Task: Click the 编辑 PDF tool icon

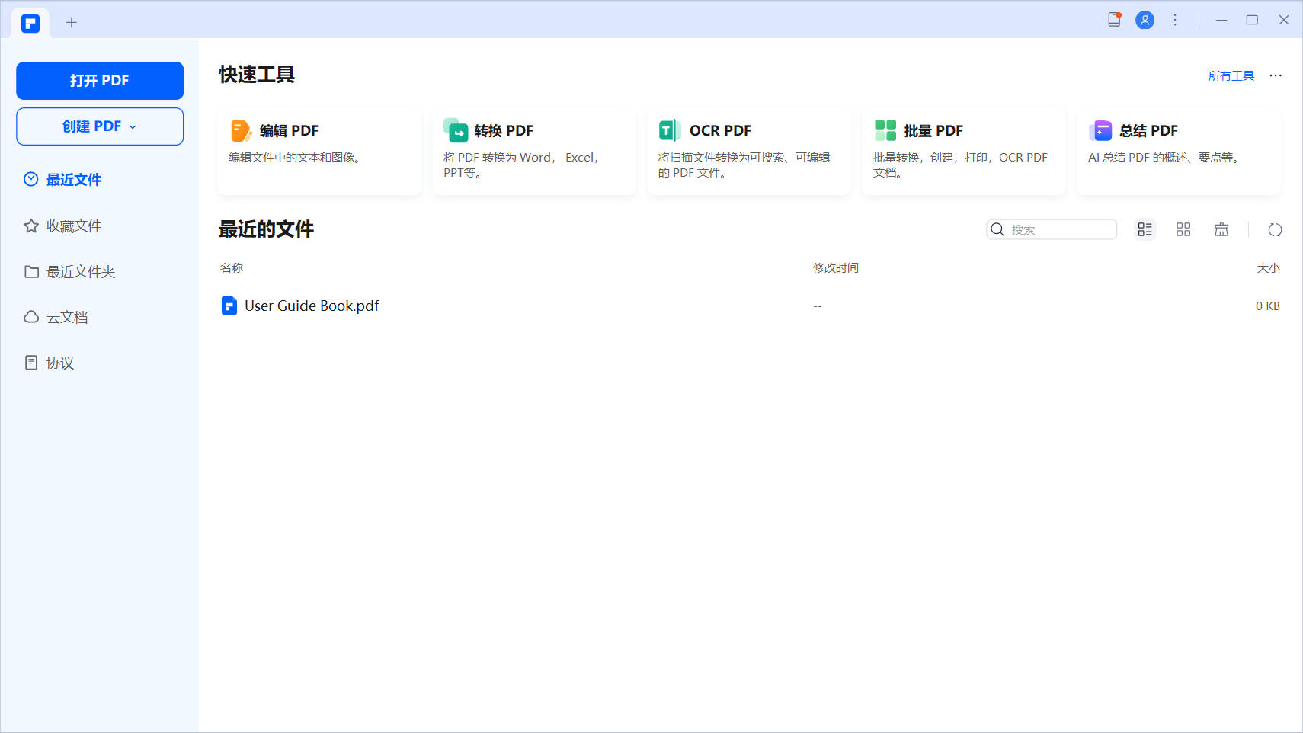Action: (x=241, y=131)
